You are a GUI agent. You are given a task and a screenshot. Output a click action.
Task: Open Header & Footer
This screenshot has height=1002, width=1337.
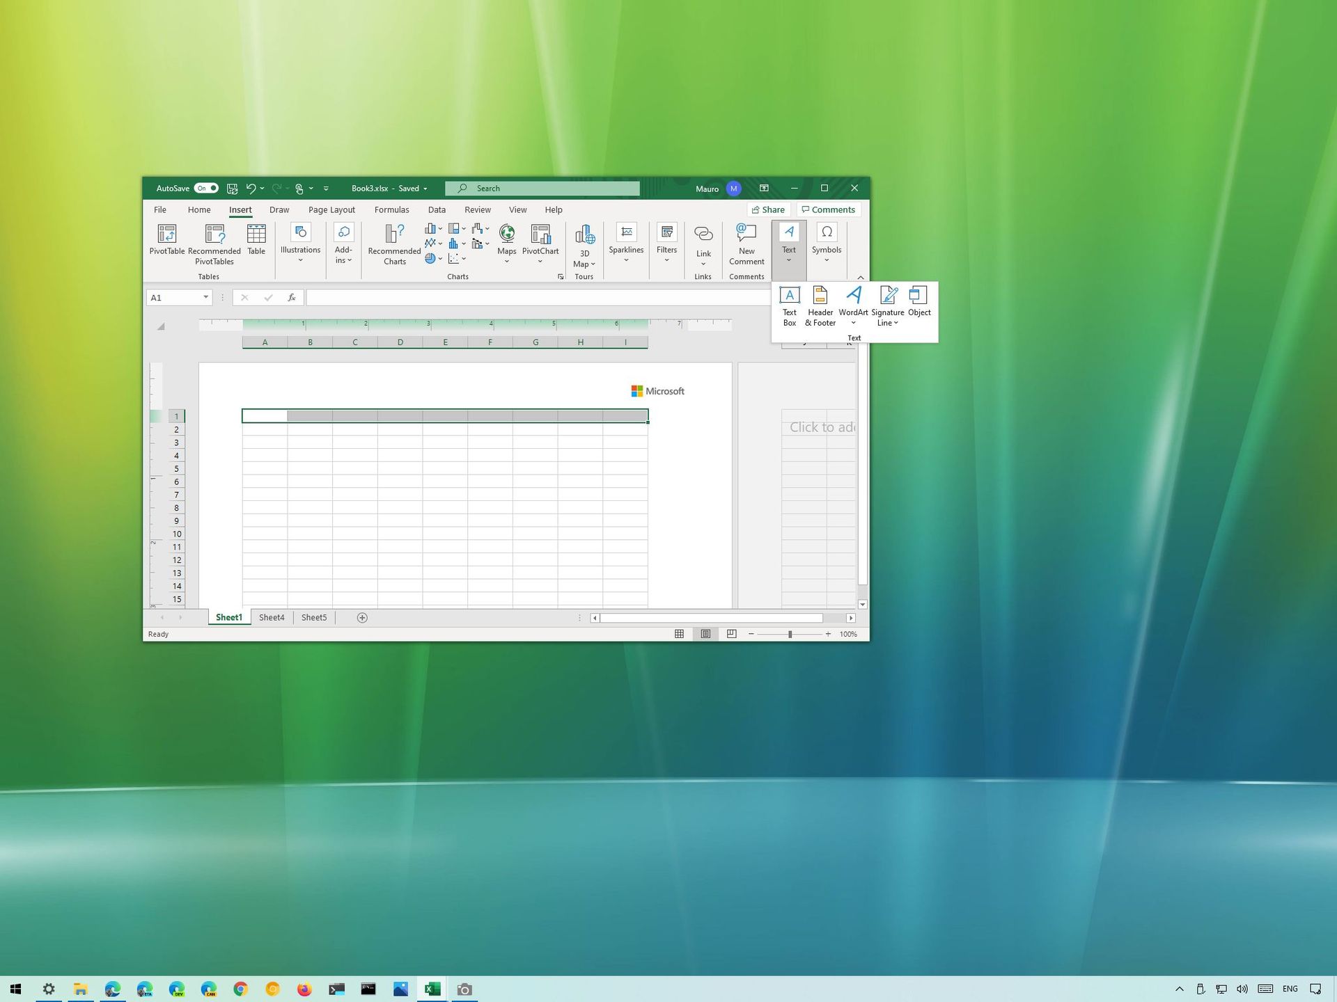(x=820, y=305)
